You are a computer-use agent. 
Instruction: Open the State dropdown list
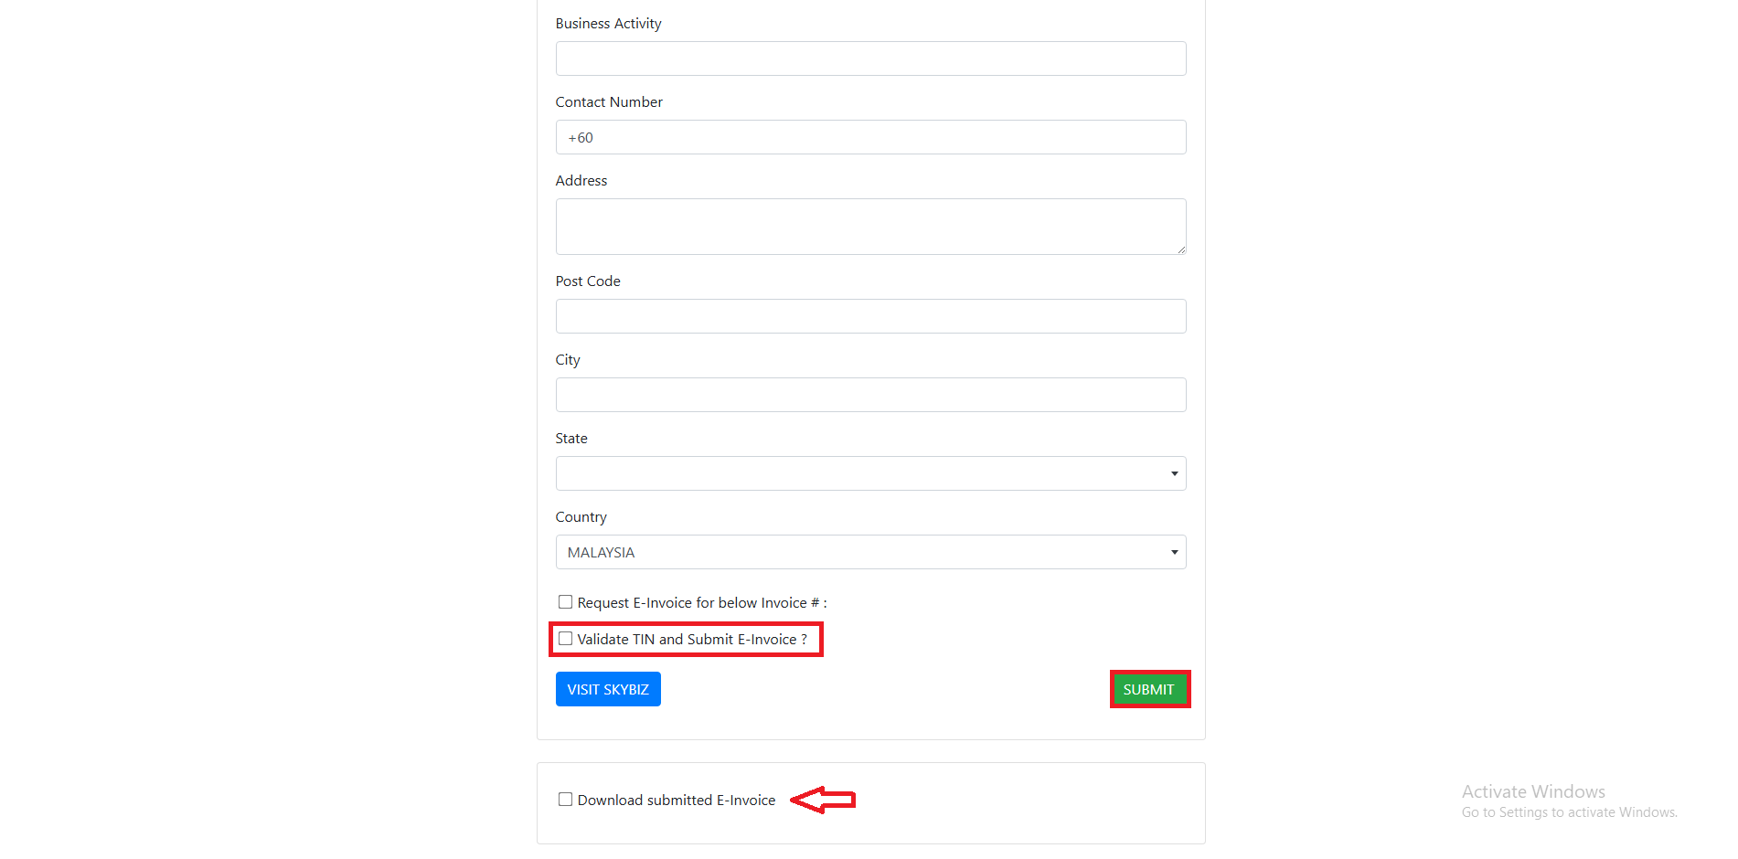(870, 473)
